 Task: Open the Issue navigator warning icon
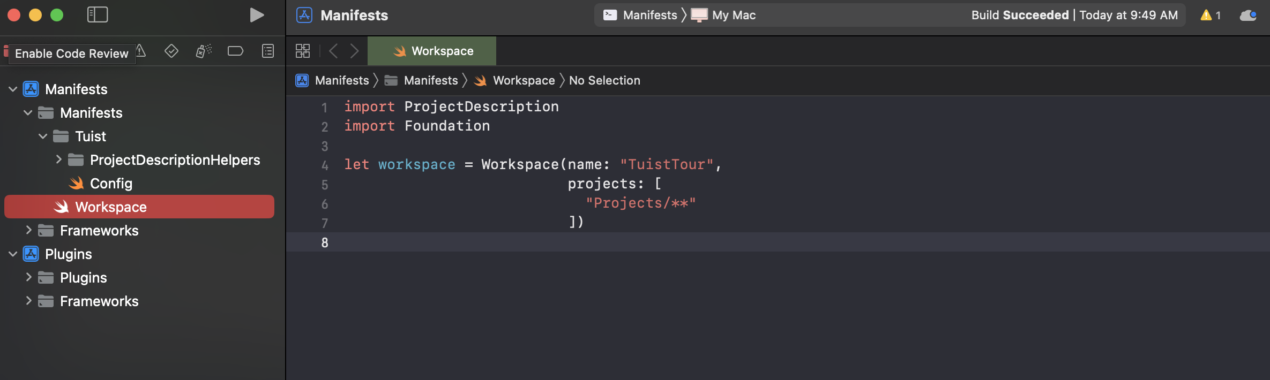tap(141, 51)
